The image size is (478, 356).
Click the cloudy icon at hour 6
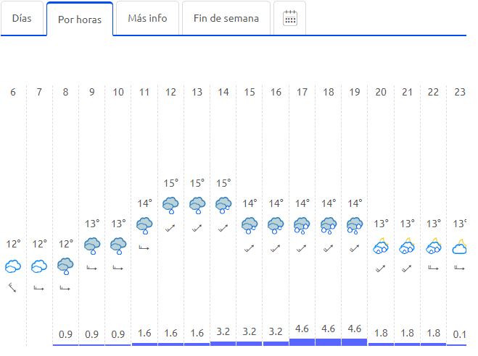pyautogui.click(x=13, y=266)
